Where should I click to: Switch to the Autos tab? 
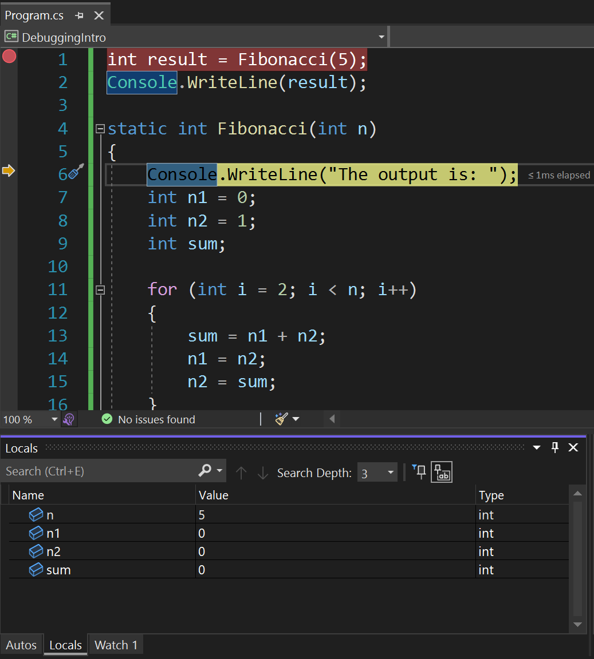(x=21, y=645)
